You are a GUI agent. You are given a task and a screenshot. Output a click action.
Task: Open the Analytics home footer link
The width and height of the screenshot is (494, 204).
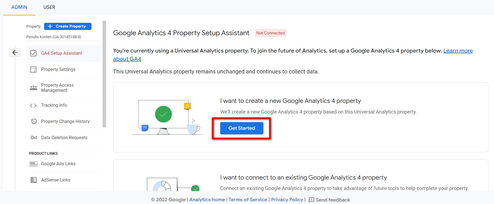[207, 200]
